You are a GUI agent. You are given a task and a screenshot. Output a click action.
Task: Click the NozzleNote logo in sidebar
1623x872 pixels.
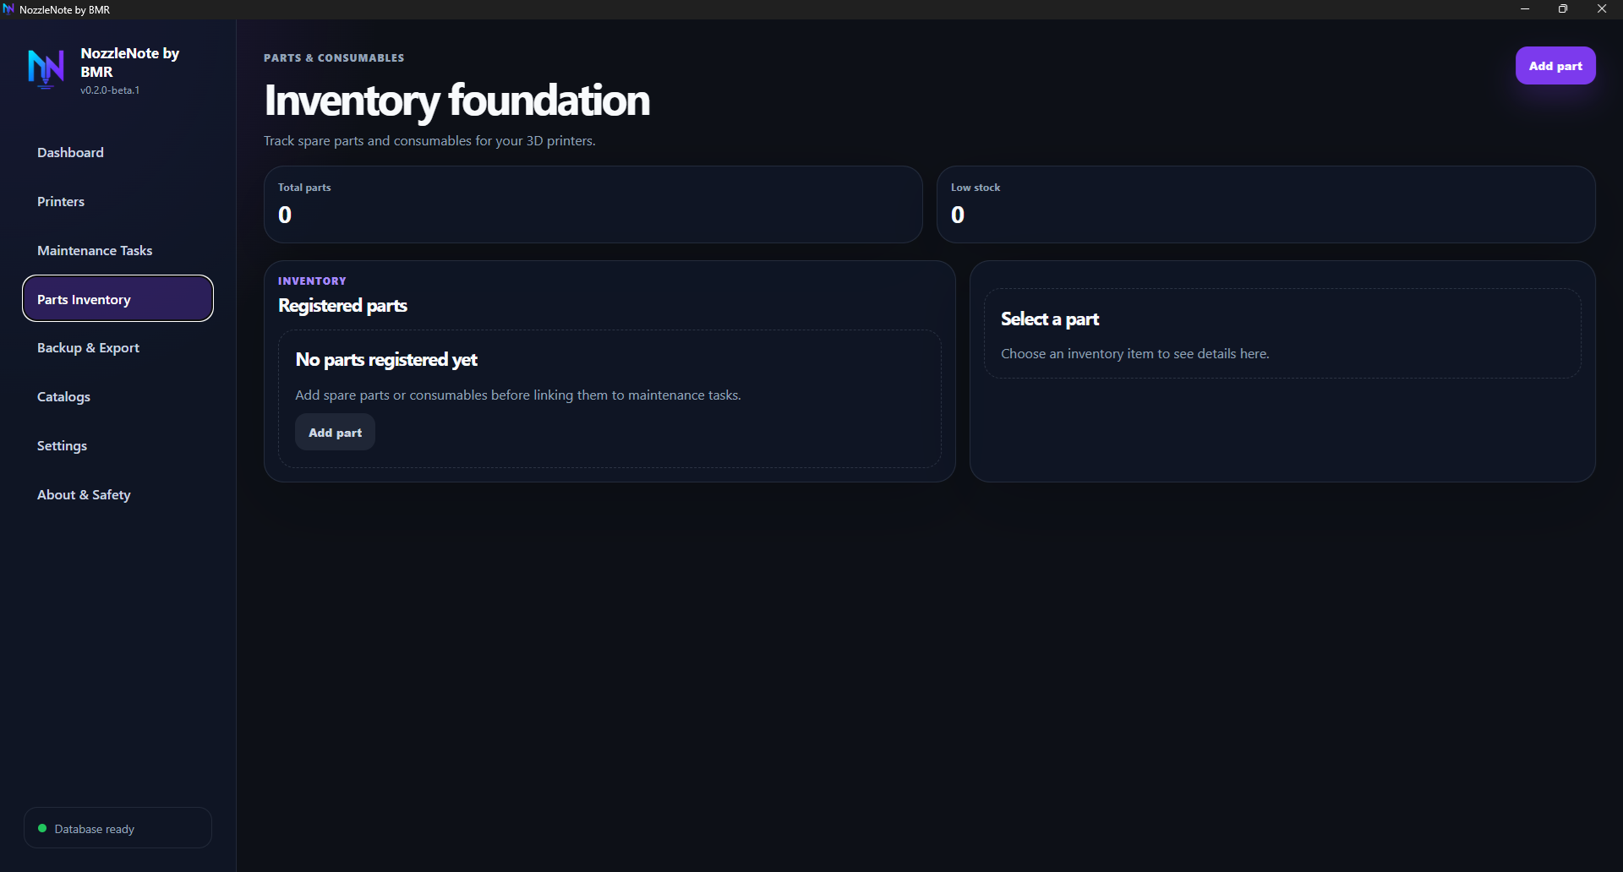pos(46,69)
